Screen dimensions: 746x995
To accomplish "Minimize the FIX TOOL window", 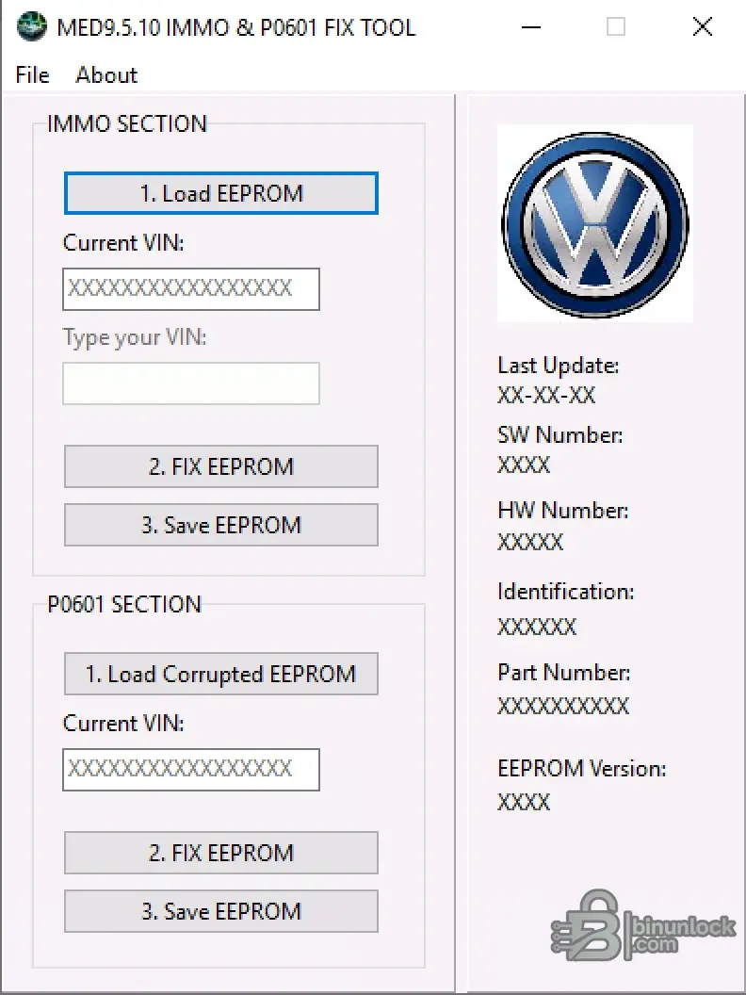I will click(531, 26).
